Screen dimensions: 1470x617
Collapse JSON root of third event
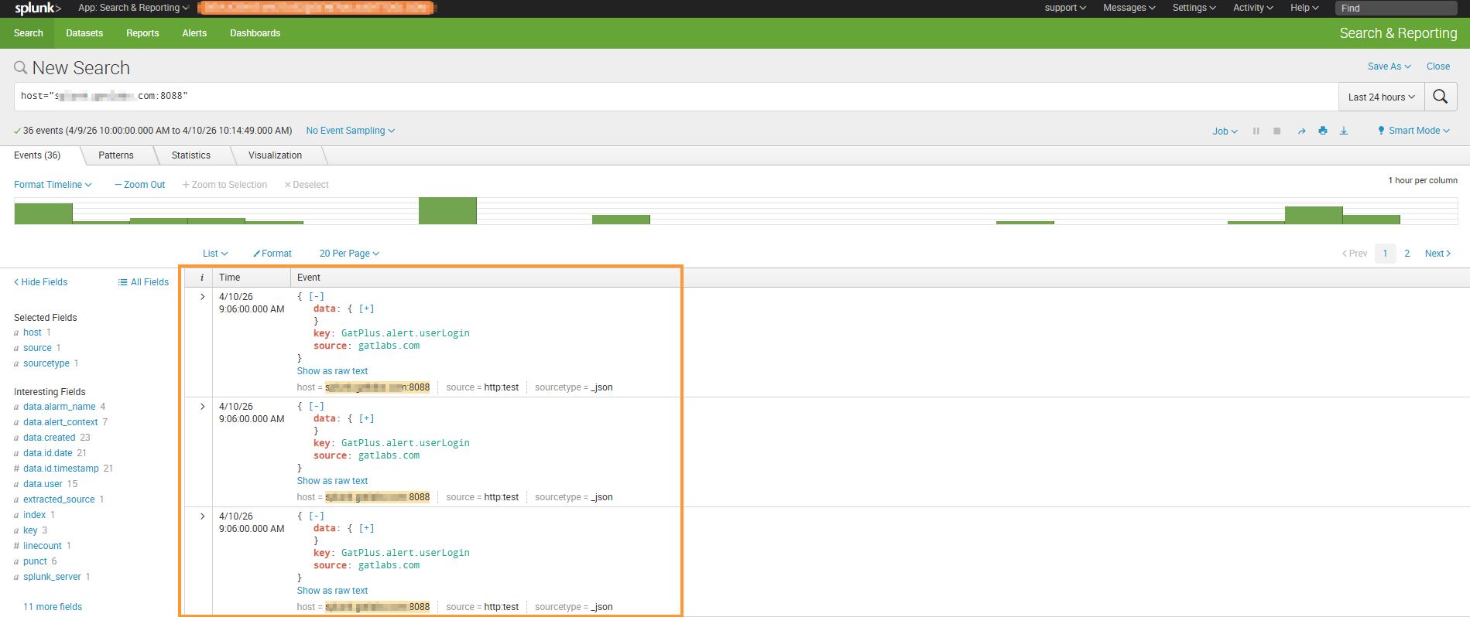click(x=317, y=516)
